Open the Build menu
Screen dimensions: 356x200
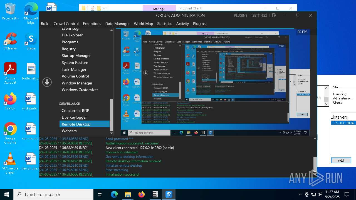(x=45, y=24)
